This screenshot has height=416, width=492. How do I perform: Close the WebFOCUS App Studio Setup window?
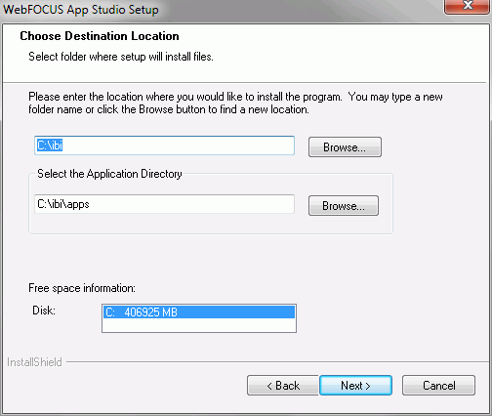pyautogui.click(x=468, y=7)
